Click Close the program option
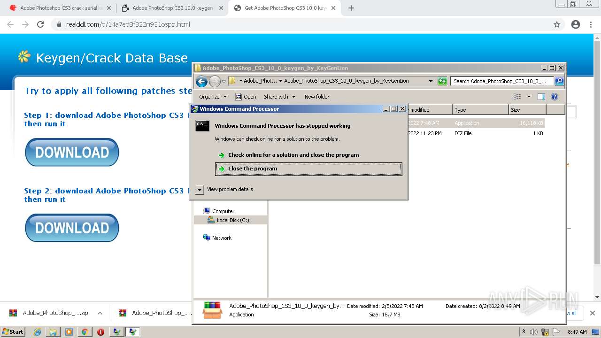The height and width of the screenshot is (338, 601). click(308, 169)
